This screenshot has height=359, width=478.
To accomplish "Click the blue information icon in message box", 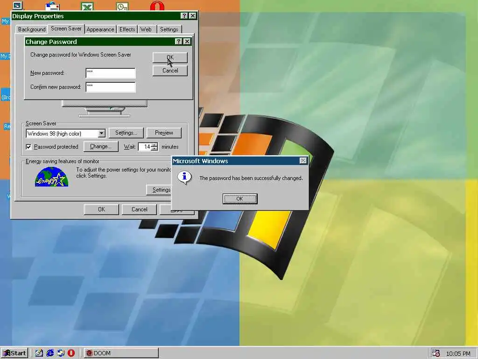I will point(184,178).
